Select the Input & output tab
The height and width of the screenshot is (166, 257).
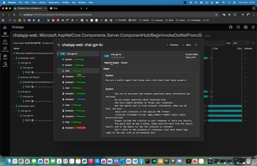112,63
